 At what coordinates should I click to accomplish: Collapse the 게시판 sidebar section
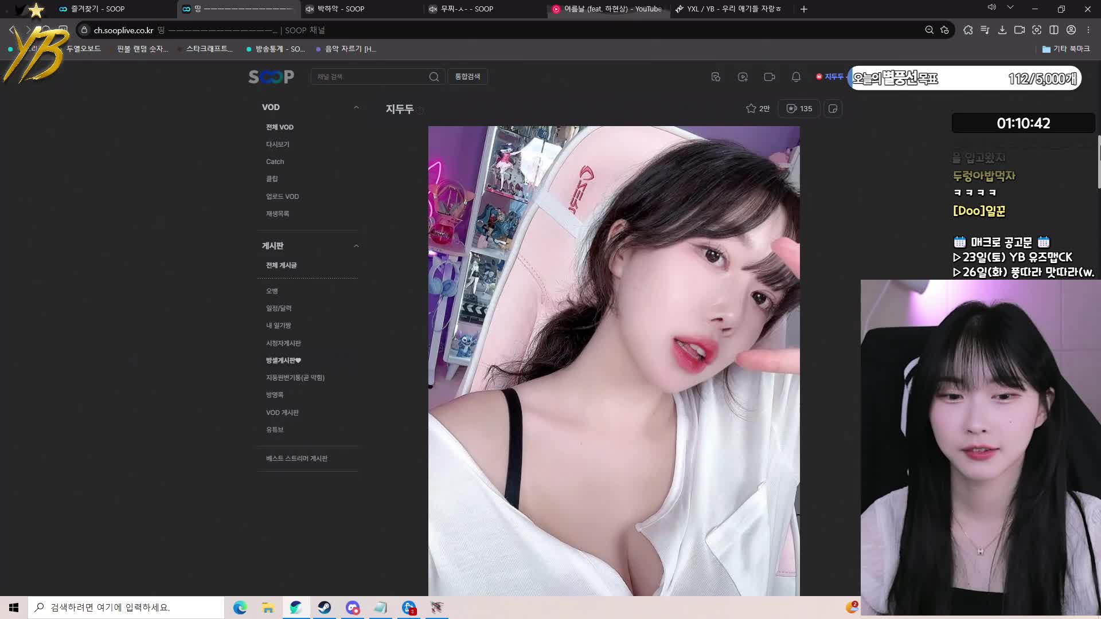tap(356, 246)
